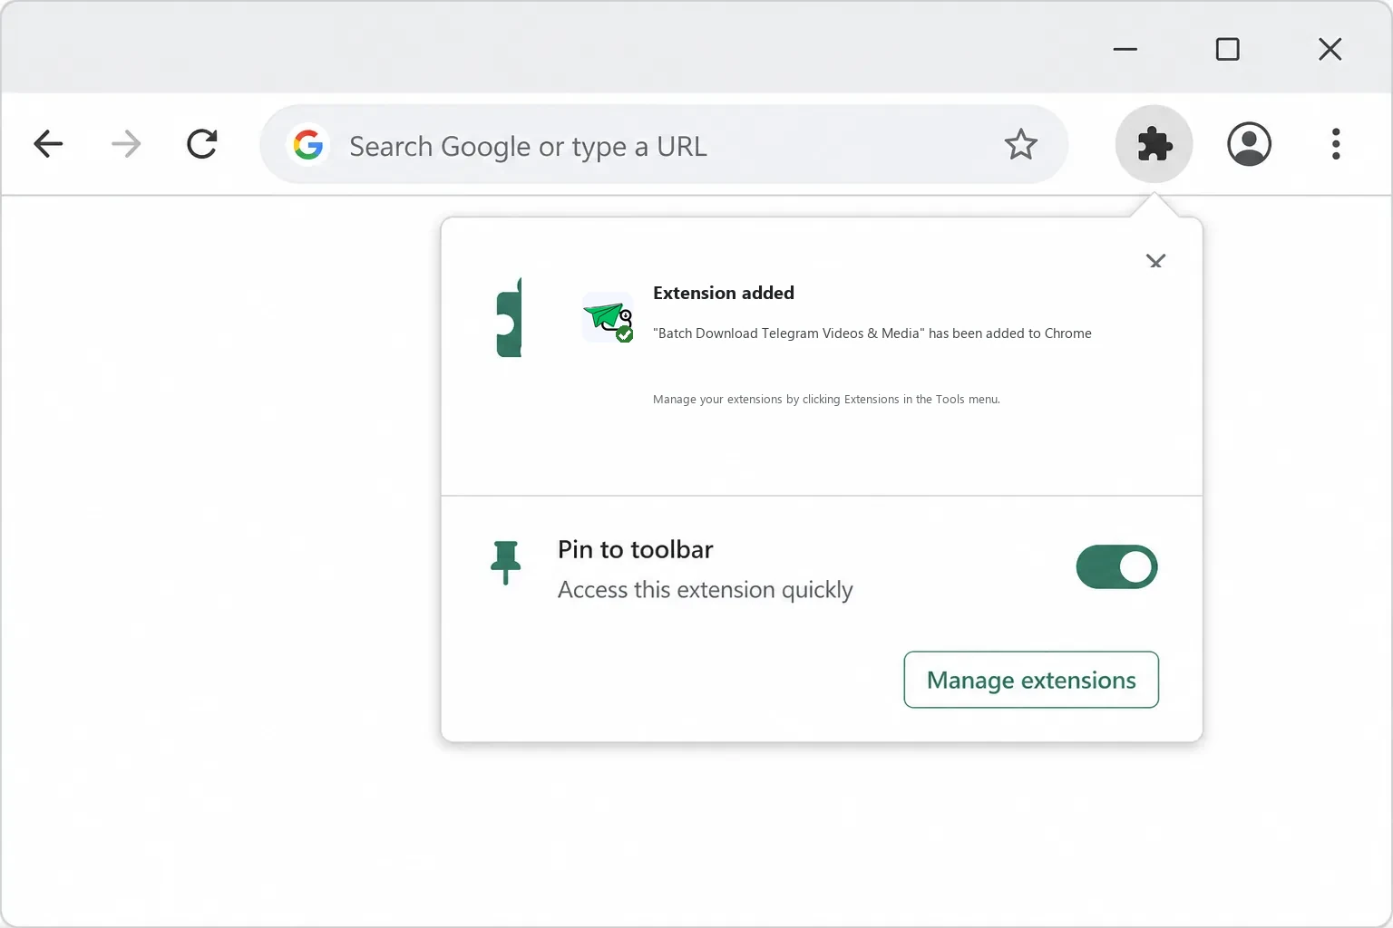Click the forward navigation arrow

(x=126, y=144)
